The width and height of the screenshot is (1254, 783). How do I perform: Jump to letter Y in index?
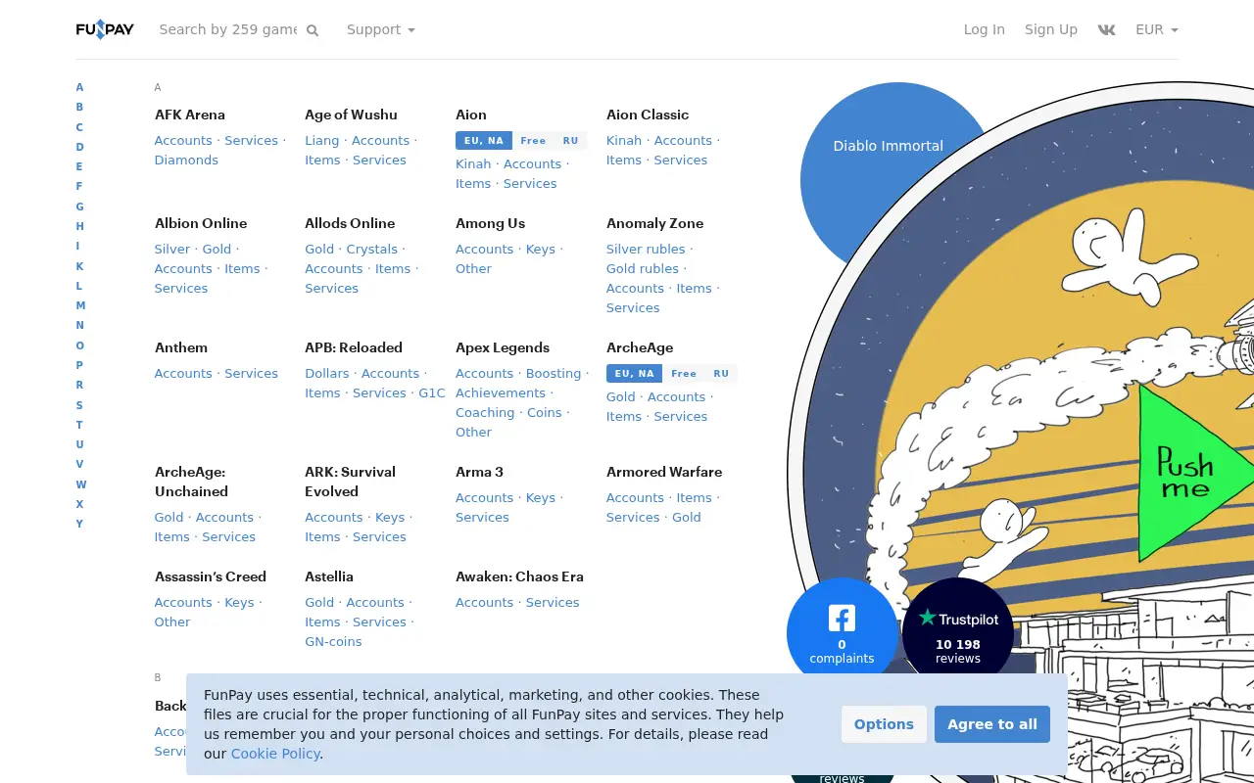pyautogui.click(x=79, y=524)
